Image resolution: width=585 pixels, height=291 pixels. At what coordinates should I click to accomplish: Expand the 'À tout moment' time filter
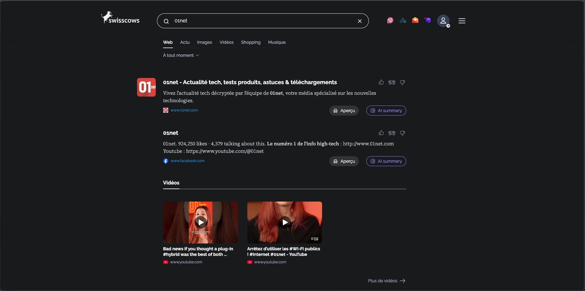(181, 55)
